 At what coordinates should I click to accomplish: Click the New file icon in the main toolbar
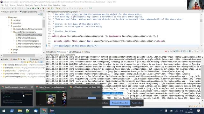click(2, 8)
